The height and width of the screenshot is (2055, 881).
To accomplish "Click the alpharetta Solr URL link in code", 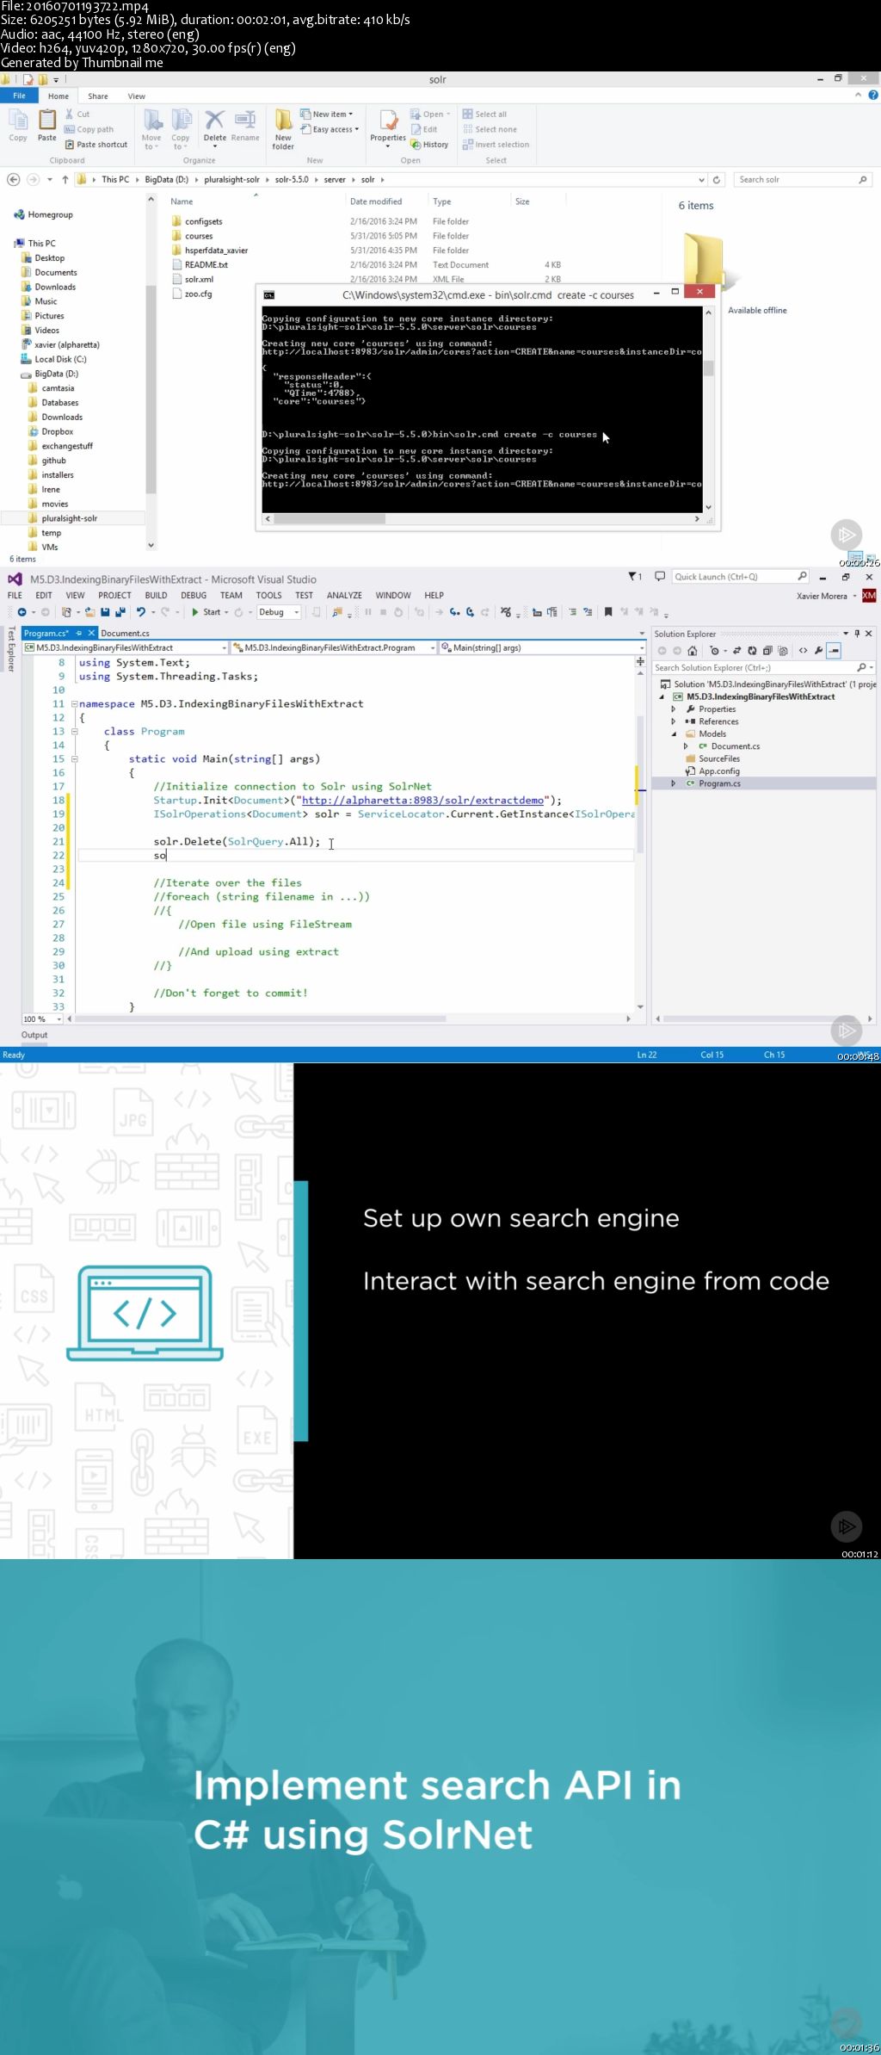I will (x=422, y=800).
